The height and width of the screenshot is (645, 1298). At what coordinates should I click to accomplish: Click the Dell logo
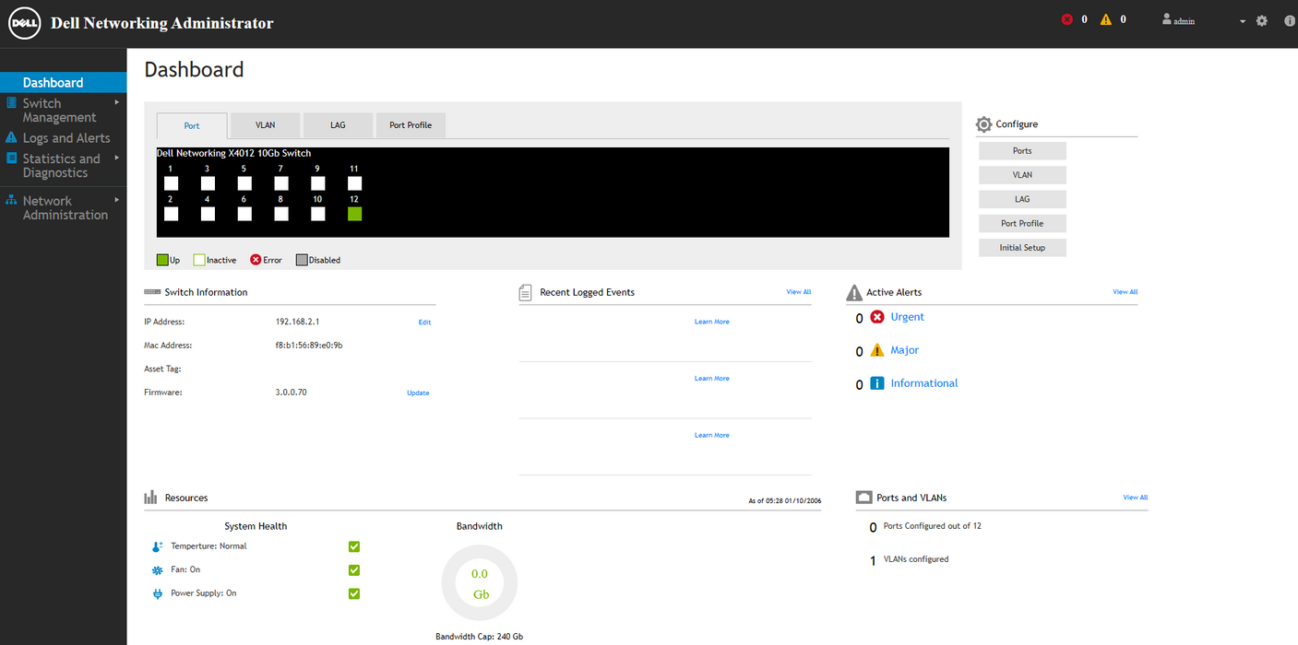pyautogui.click(x=24, y=23)
